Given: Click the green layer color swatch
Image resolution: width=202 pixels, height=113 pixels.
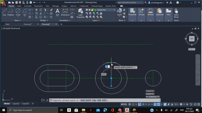Looking at the screenshot, I should 95,10.
